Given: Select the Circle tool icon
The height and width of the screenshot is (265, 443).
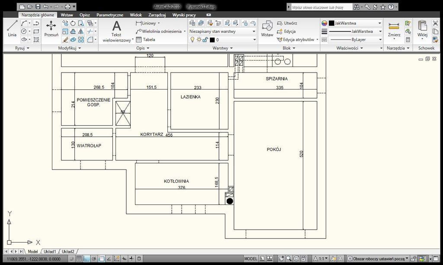Looking at the screenshot, I should point(24,31).
